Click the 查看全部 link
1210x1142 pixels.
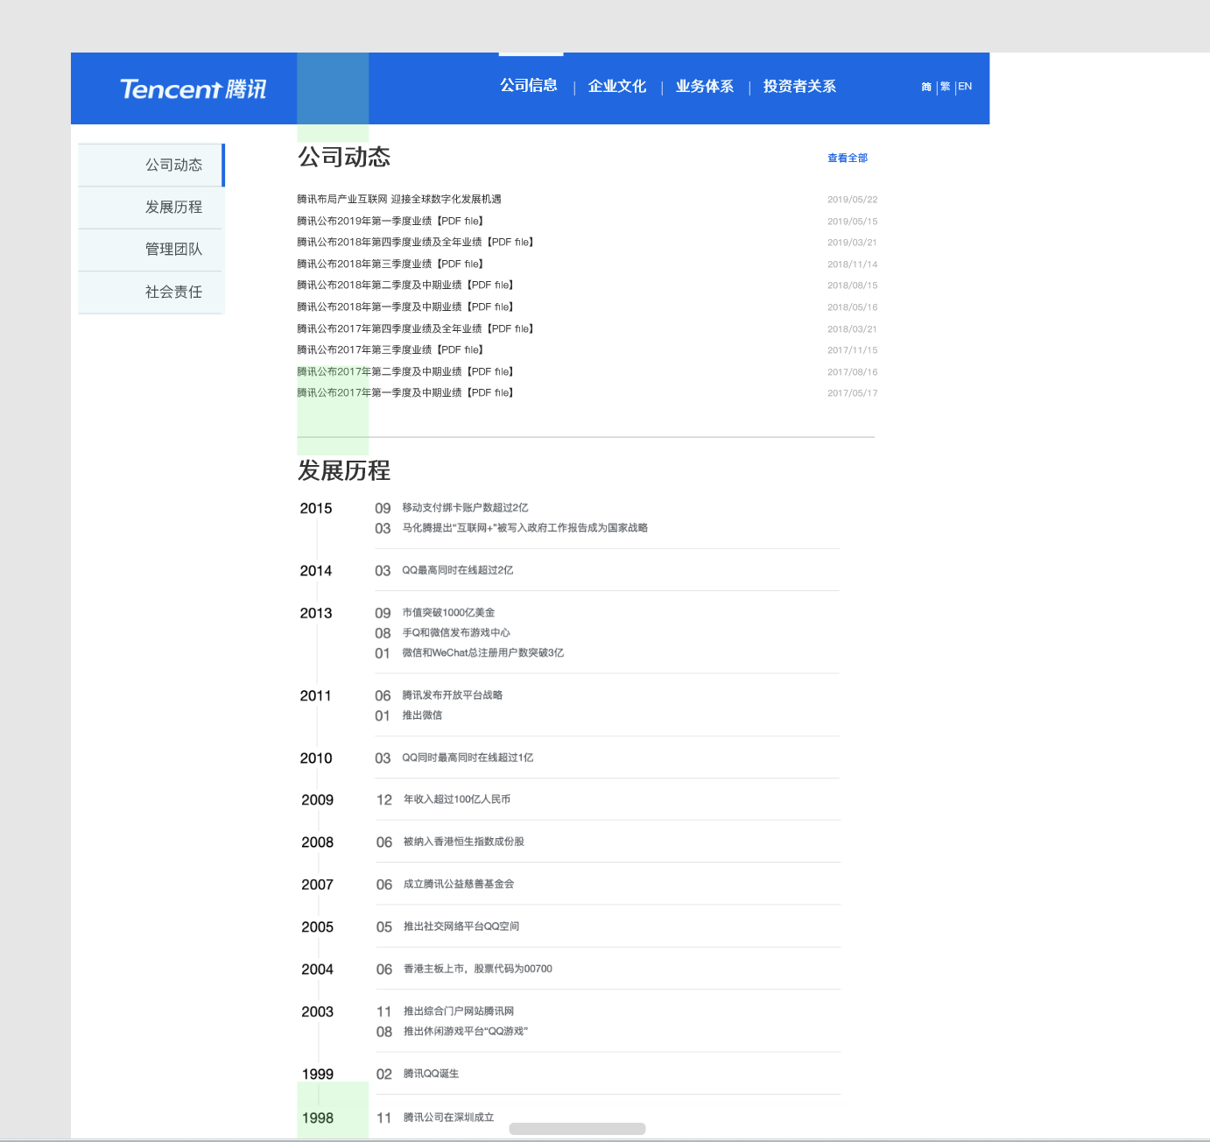pyautogui.click(x=848, y=159)
